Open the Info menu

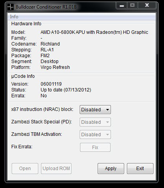[14, 17]
